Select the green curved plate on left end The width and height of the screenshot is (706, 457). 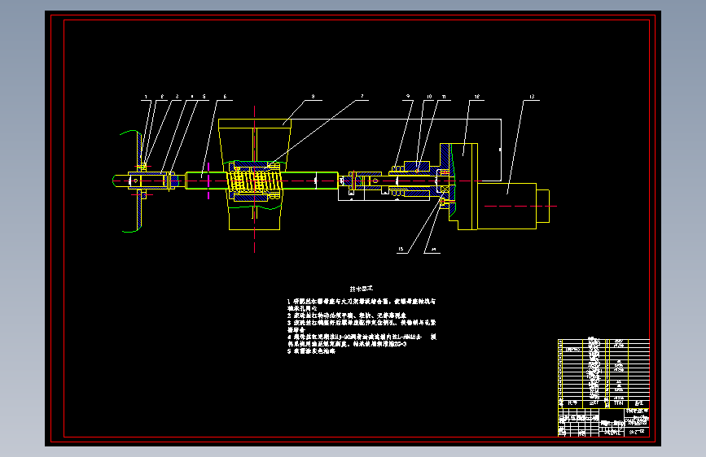click(132, 181)
